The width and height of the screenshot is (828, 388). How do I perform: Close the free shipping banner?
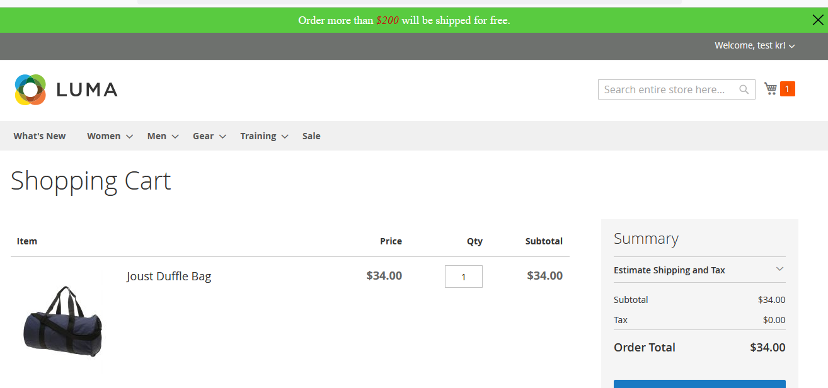pos(817,20)
